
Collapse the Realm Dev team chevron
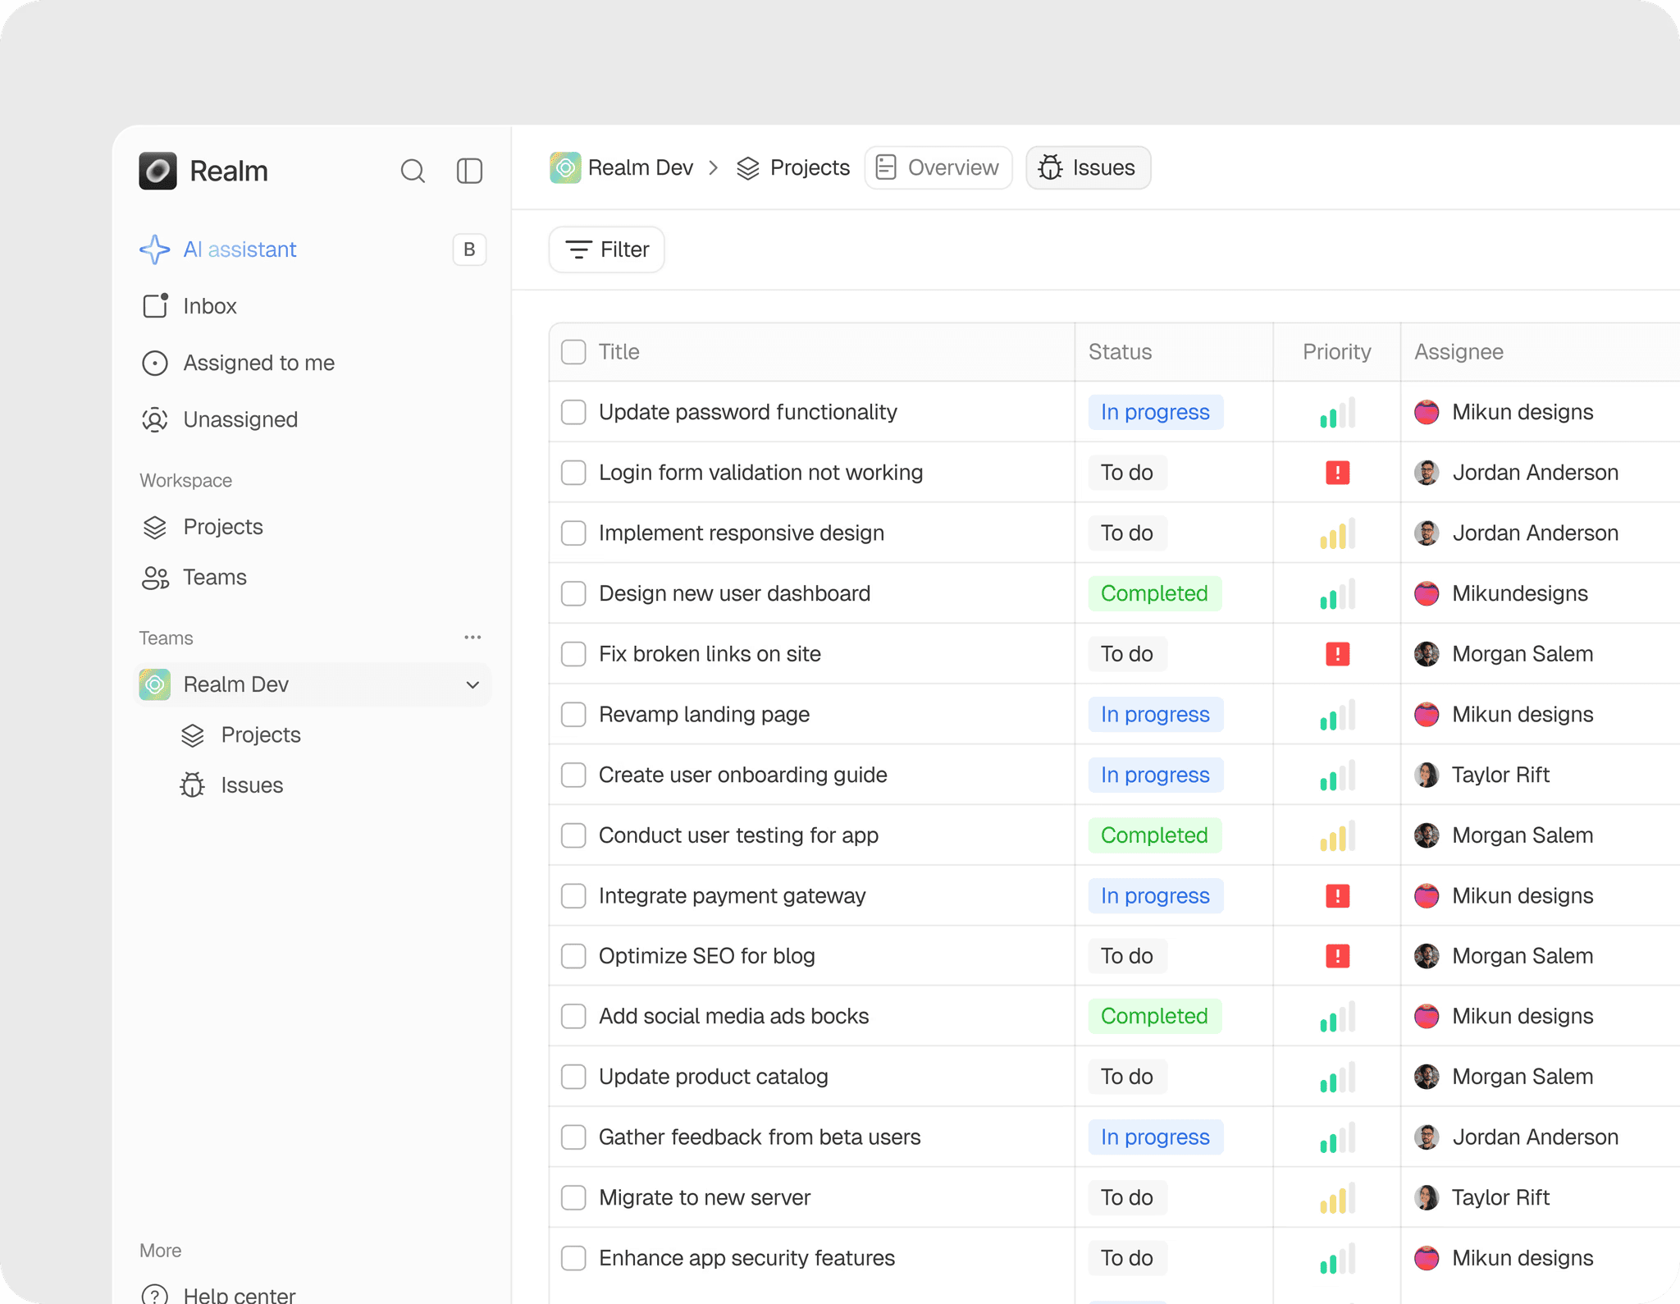tap(472, 684)
